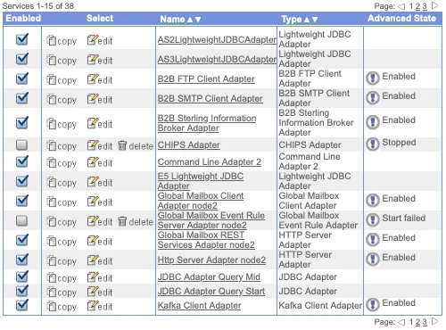Edit the JDBC Adapter Query Start
The width and height of the screenshot is (446, 330).
[x=100, y=292]
